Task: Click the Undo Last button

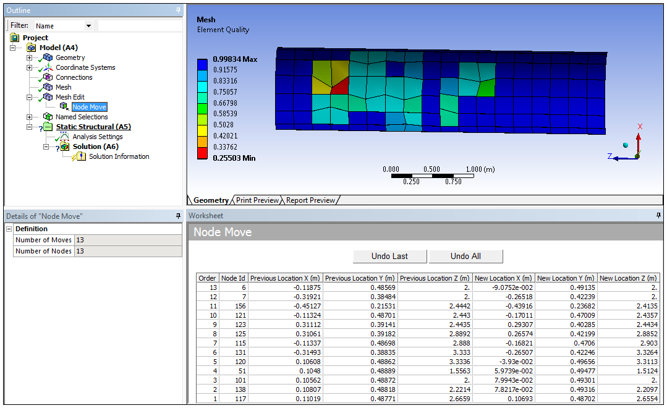Action: coord(389,256)
